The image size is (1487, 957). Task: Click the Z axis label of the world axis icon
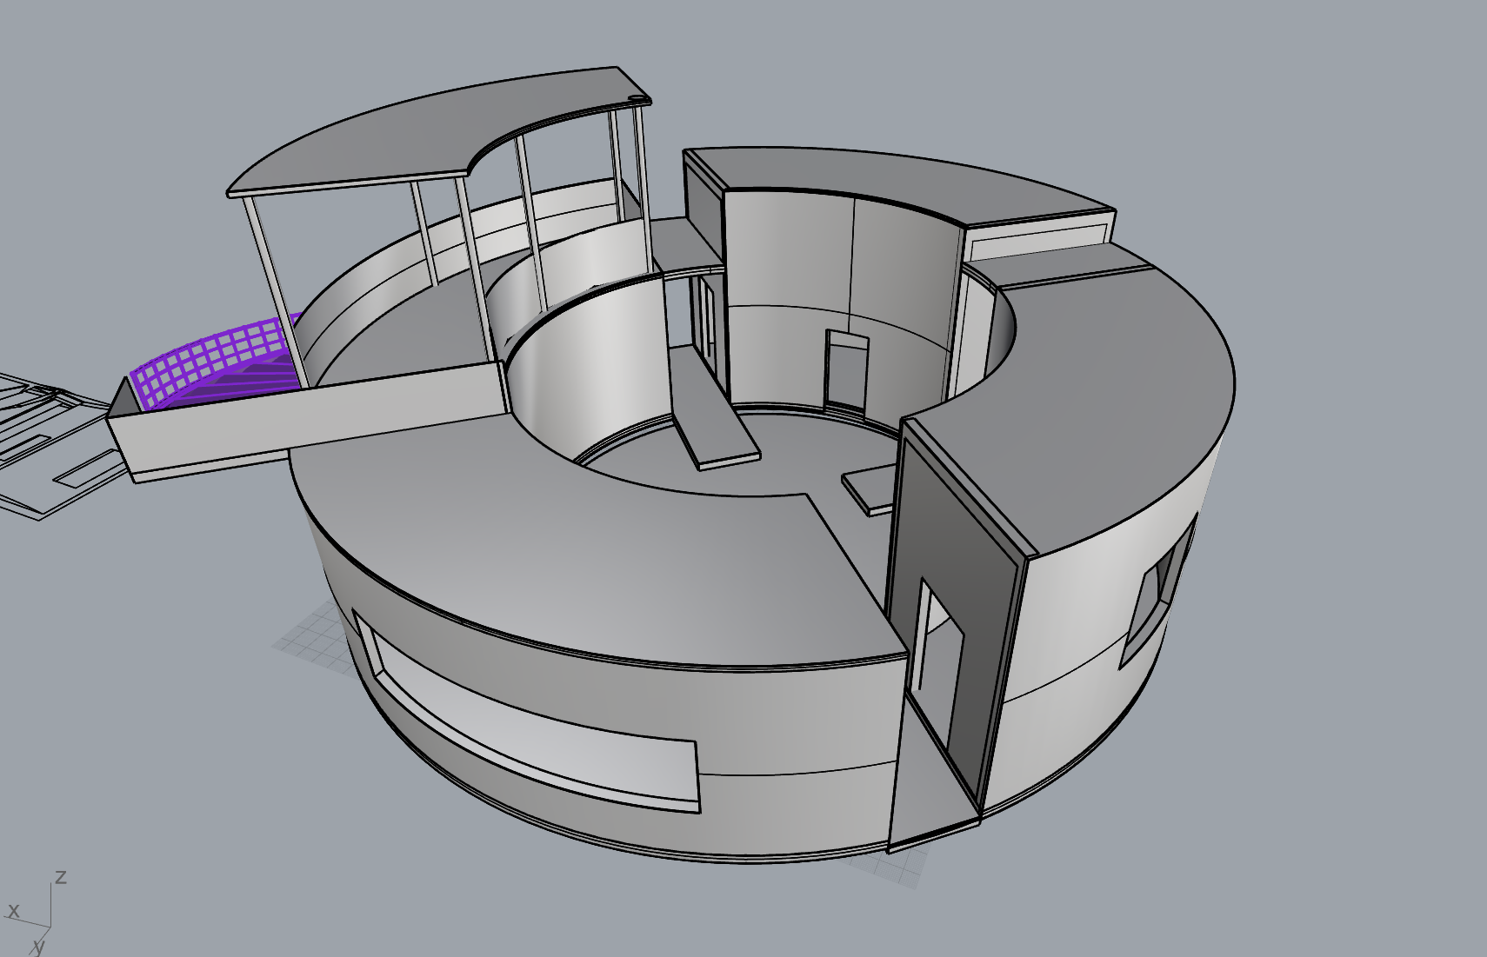pyautogui.click(x=61, y=876)
